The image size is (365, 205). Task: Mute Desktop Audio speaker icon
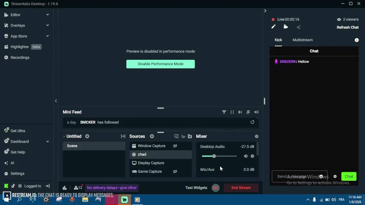point(246,156)
